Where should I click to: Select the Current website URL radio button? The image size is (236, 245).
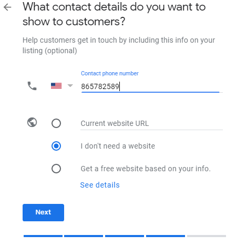pyautogui.click(x=56, y=123)
